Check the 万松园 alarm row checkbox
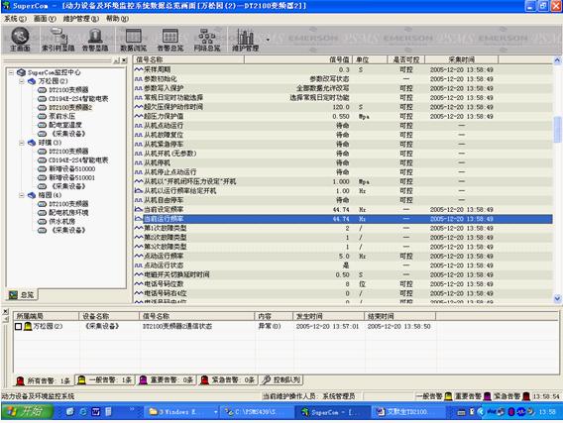 (18, 326)
